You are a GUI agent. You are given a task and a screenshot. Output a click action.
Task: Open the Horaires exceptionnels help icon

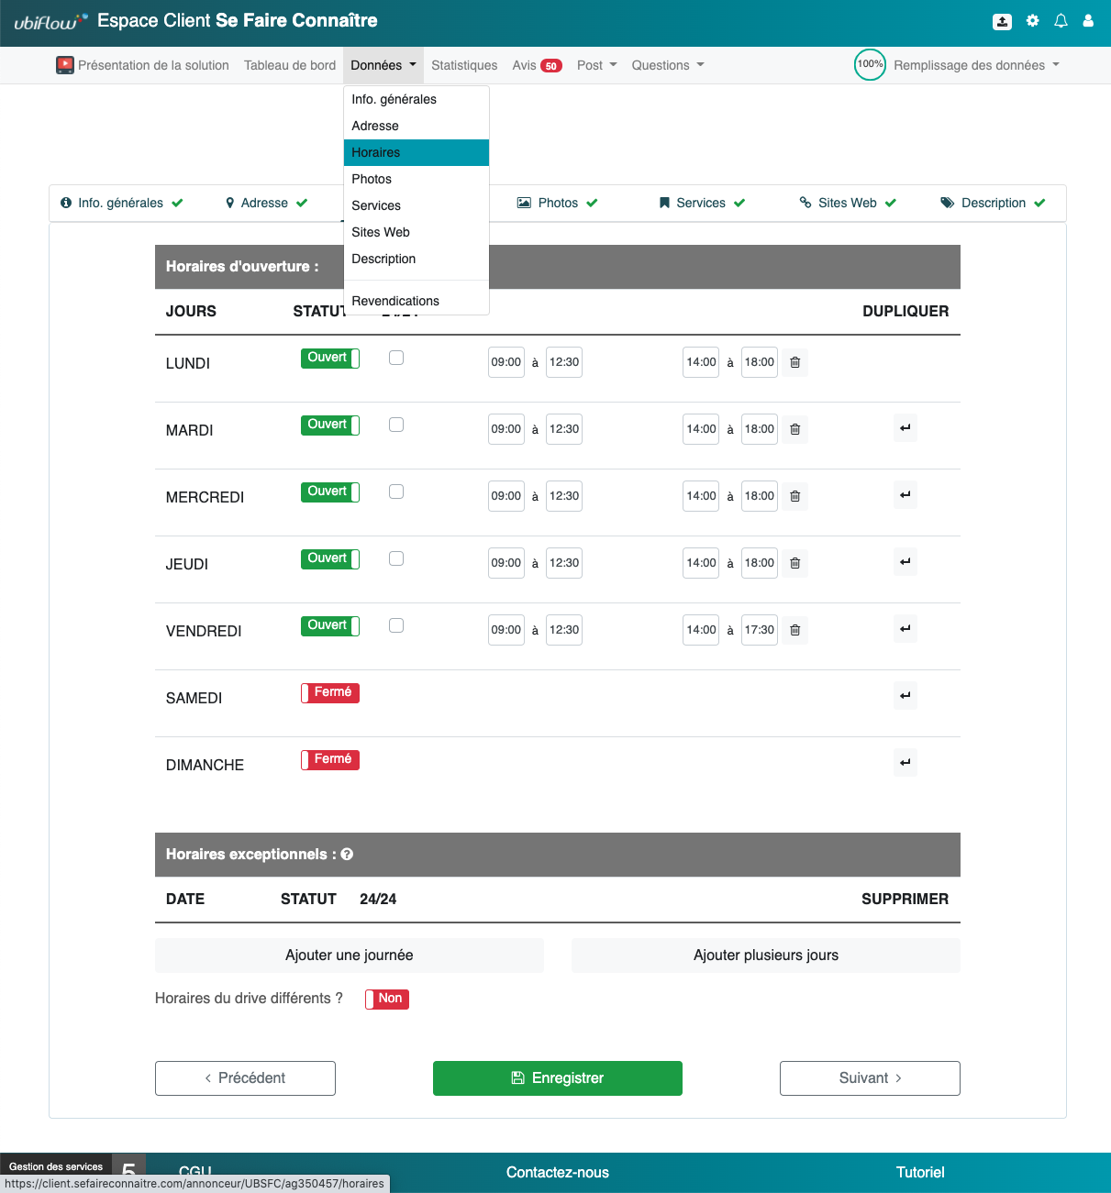pos(347,854)
